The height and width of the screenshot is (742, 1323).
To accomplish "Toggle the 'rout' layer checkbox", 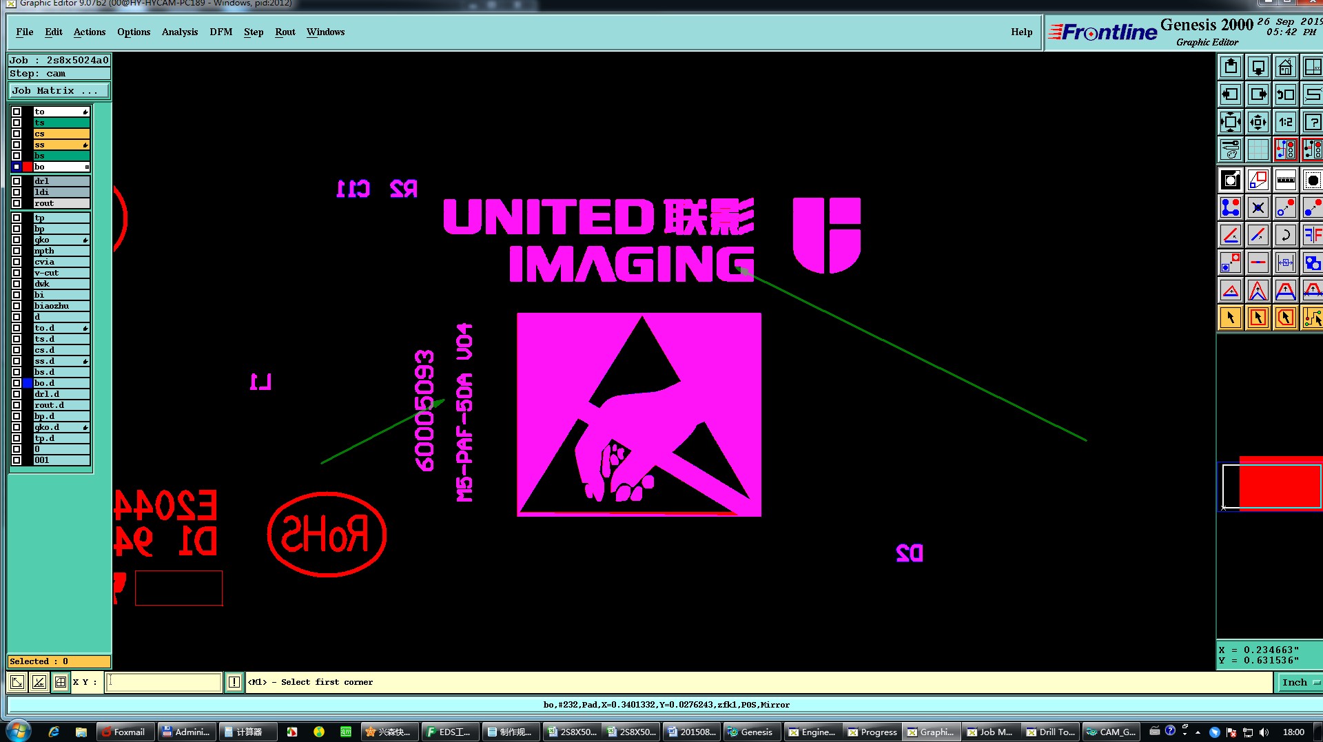I will (17, 203).
